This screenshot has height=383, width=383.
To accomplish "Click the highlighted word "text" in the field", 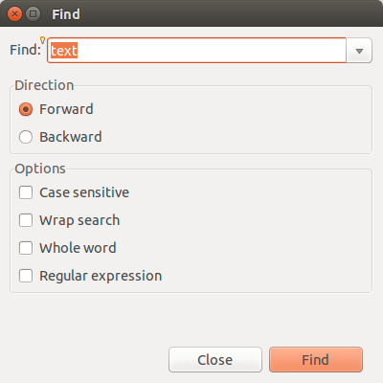I will click(64, 51).
